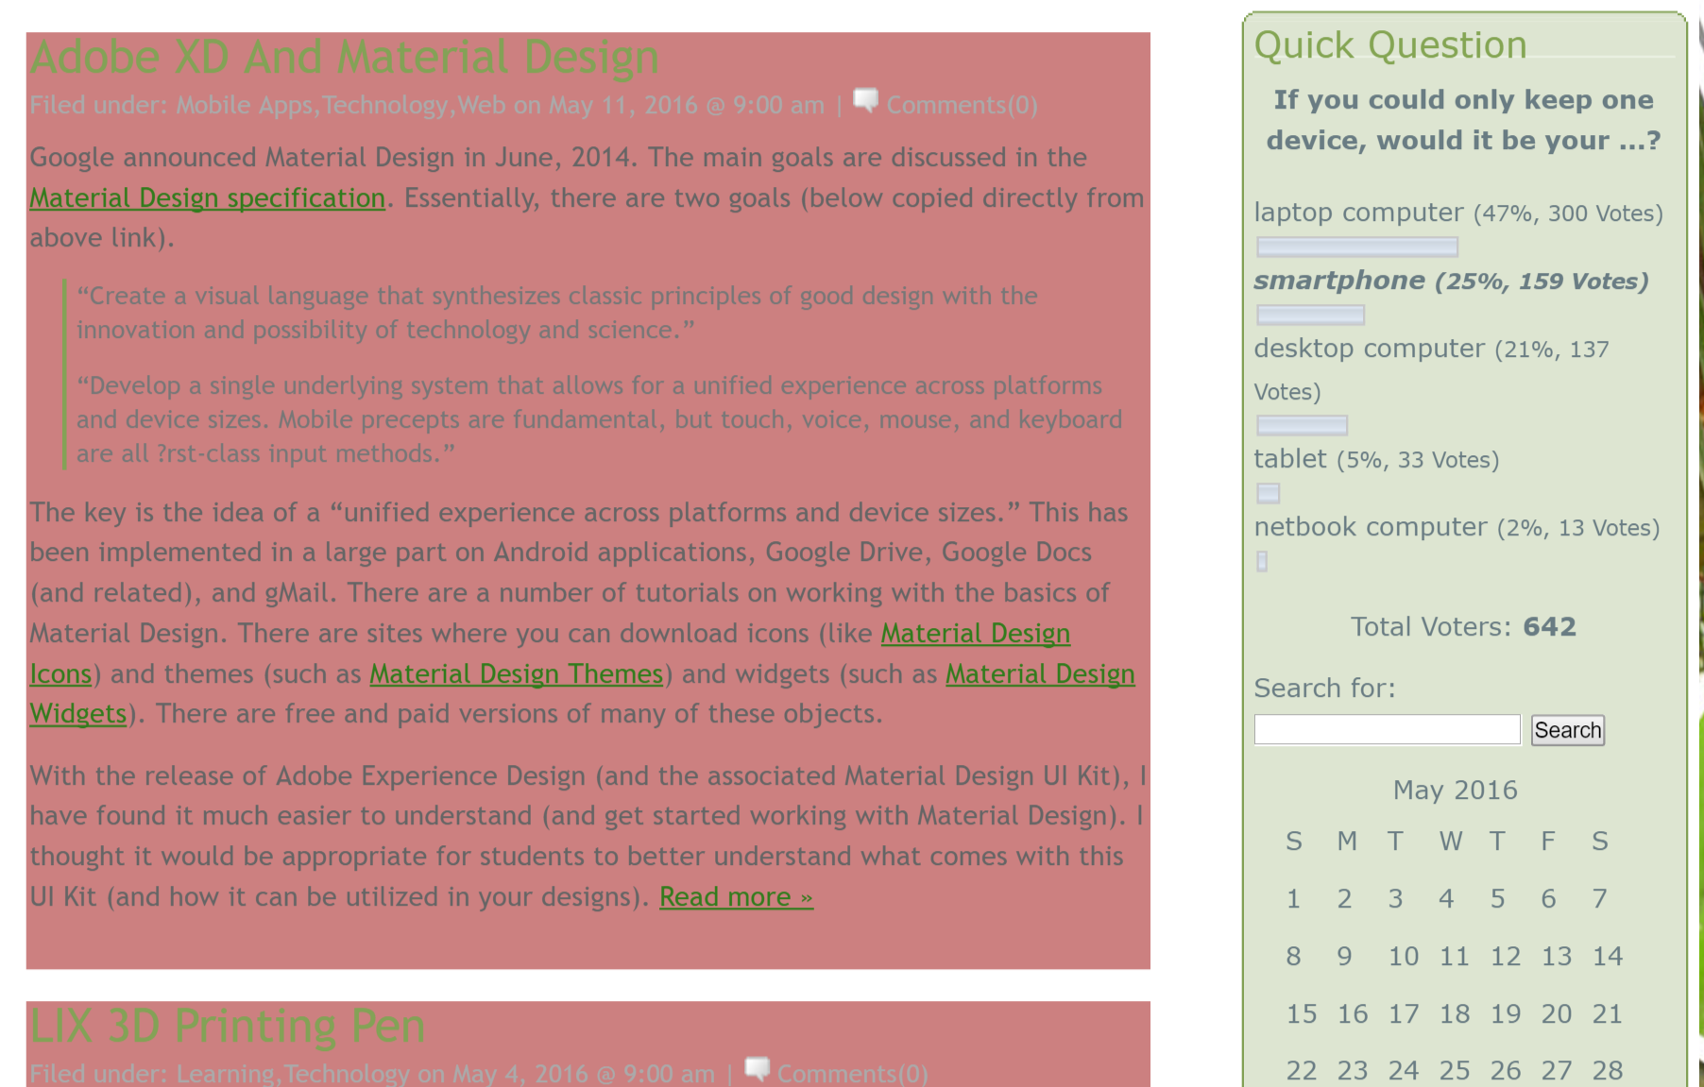This screenshot has width=1704, height=1087.
Task: Select May 9 in the calendar
Action: coord(1344,957)
